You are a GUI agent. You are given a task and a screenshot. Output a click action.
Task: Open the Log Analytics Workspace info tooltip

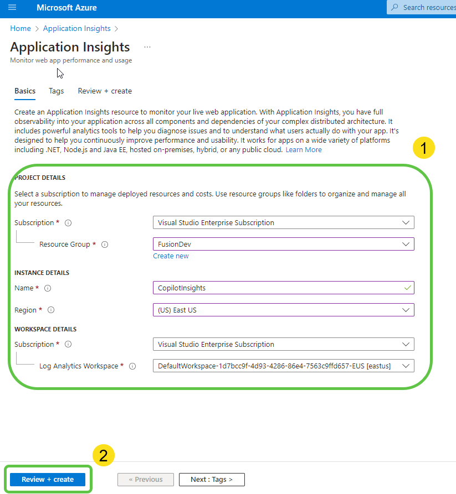pos(131,365)
